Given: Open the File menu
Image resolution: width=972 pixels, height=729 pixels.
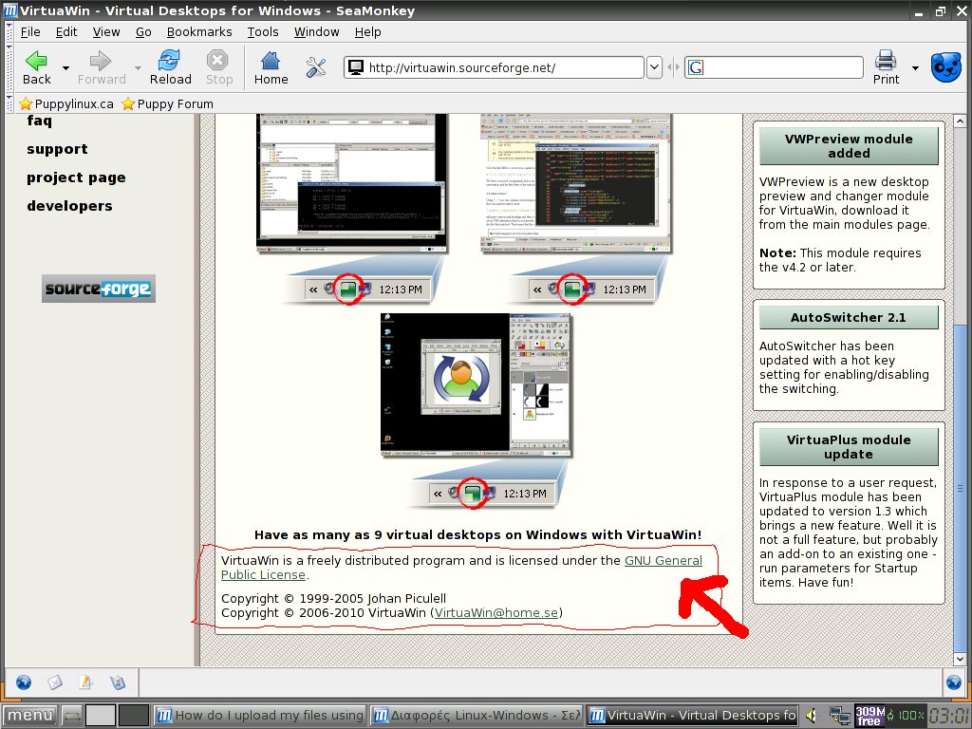Looking at the screenshot, I should [x=30, y=31].
